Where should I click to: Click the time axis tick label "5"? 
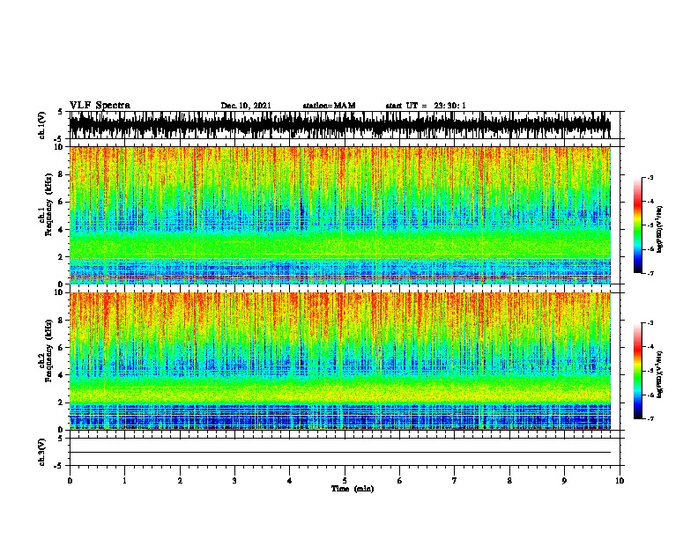click(x=345, y=481)
